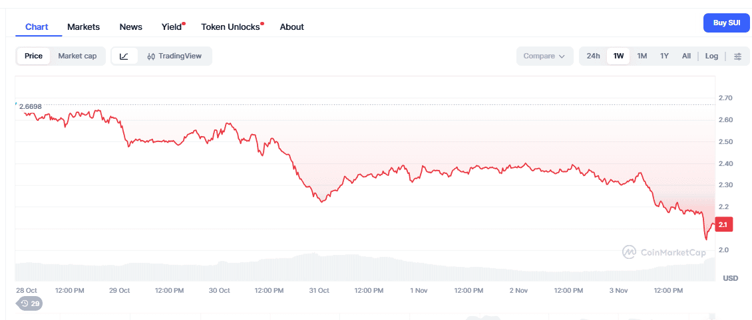Toggle the Market cap view

(x=77, y=56)
